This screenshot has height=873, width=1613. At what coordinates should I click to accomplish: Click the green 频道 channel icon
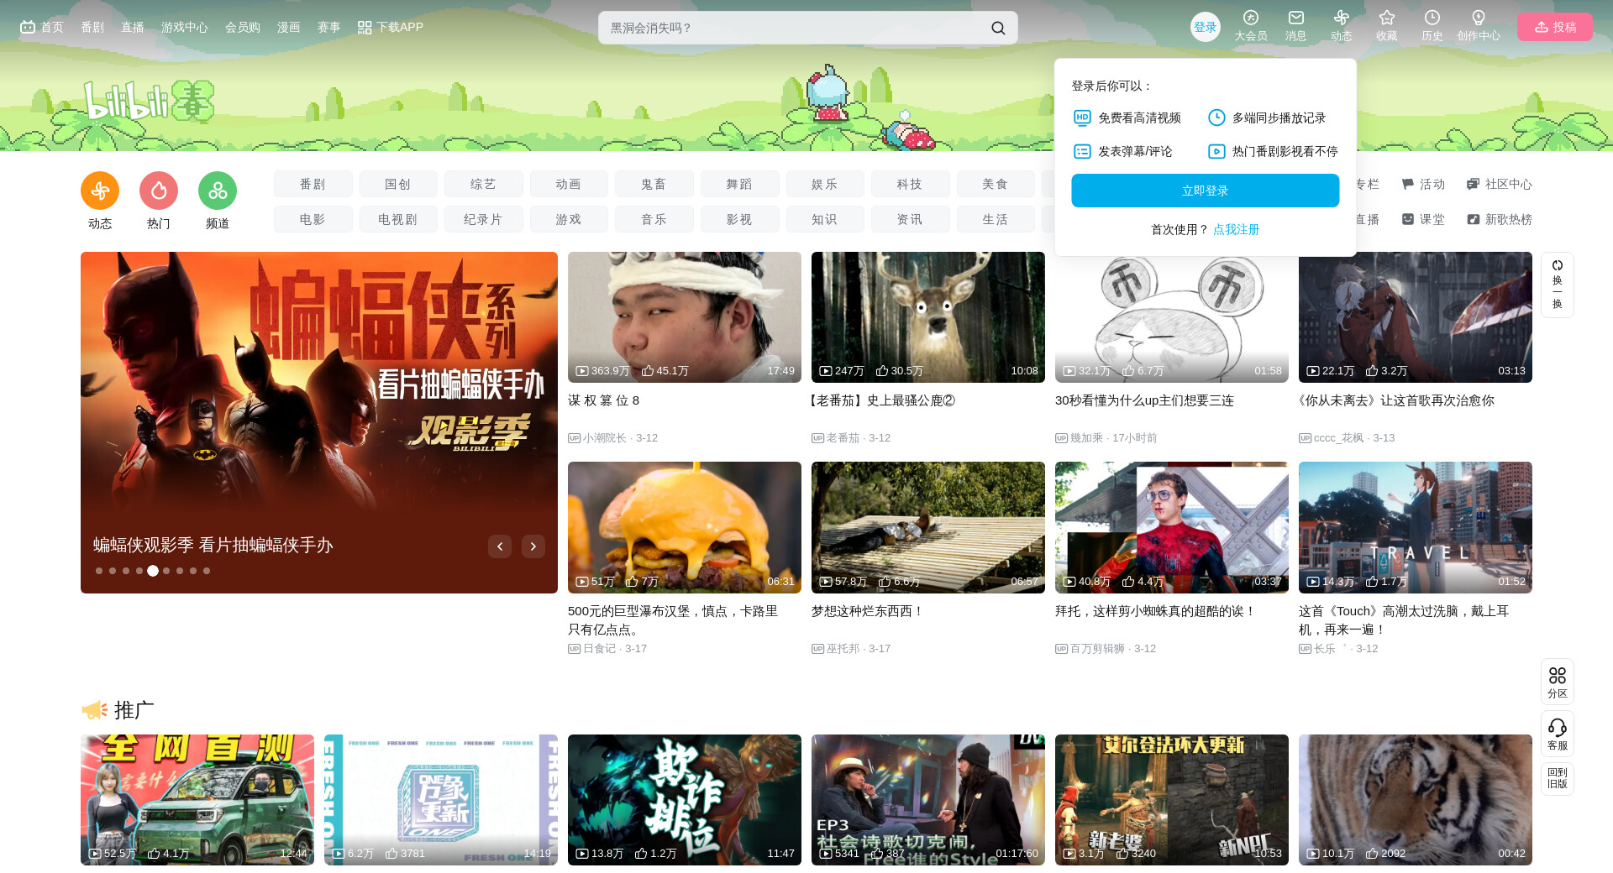(x=218, y=191)
